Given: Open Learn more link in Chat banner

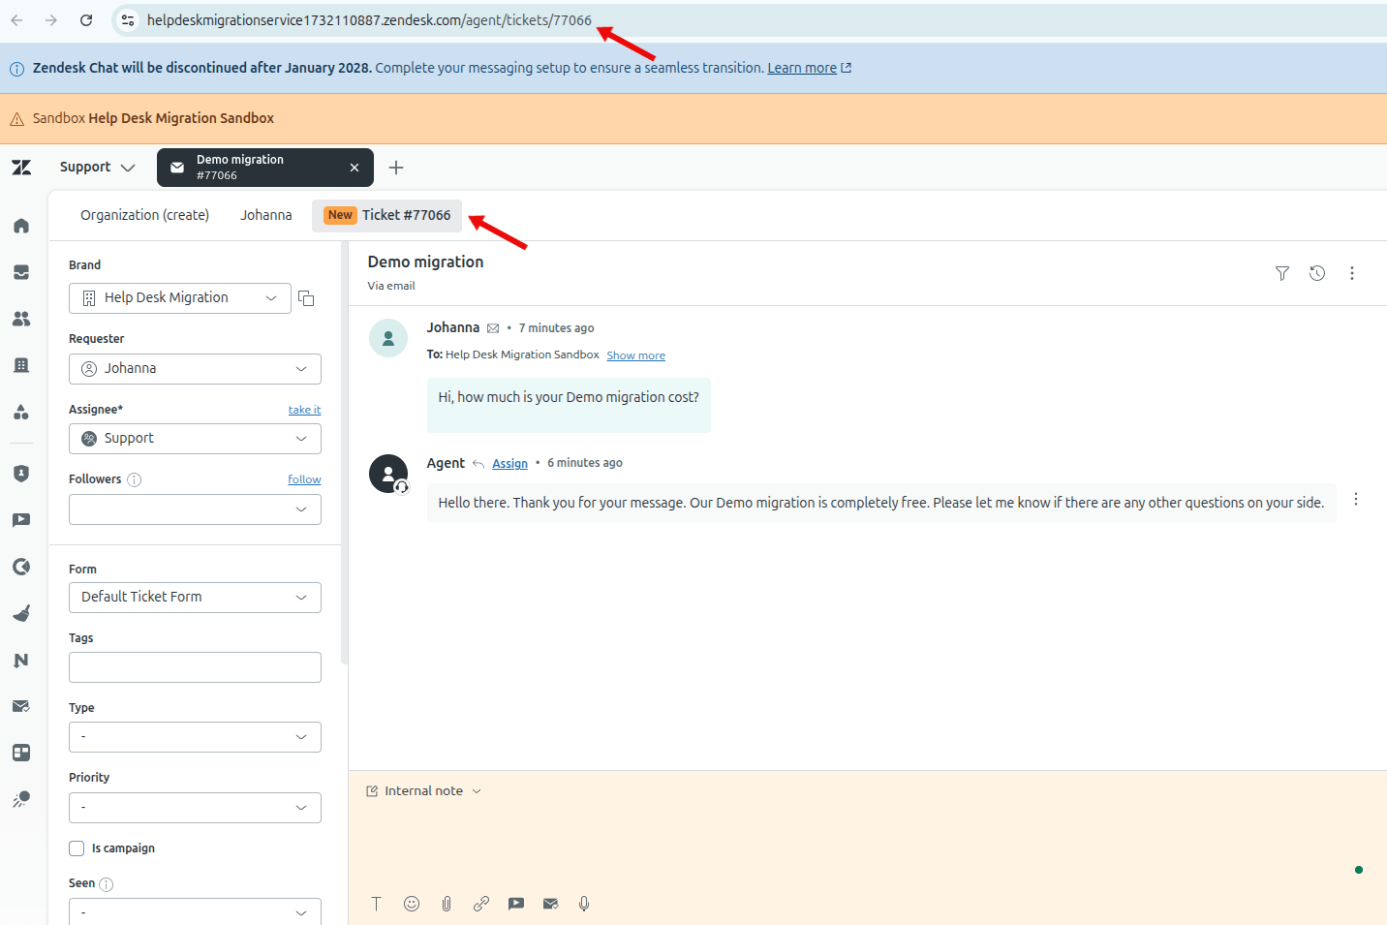Looking at the screenshot, I should 809,68.
